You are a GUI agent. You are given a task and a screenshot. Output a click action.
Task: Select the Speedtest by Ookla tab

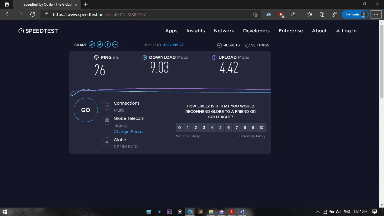[47, 4]
